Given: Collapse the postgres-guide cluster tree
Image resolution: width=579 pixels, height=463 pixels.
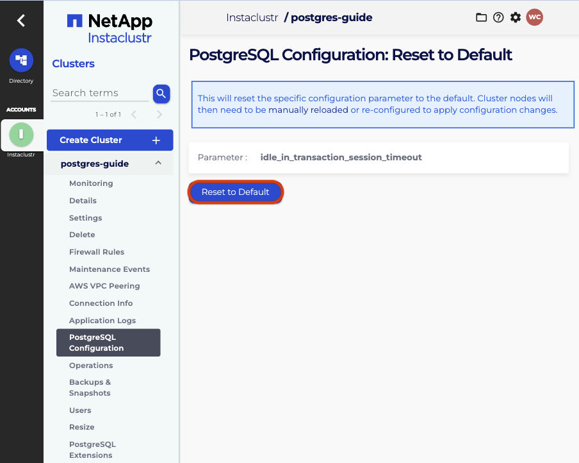Looking at the screenshot, I should [158, 164].
